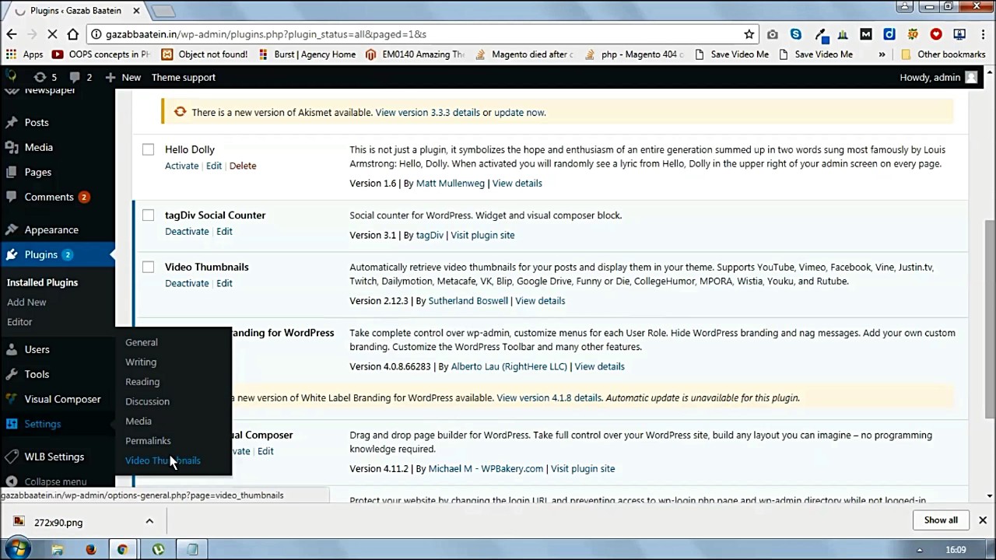Open the Chrome three-dot menu
This screenshot has width=996, height=560.
[x=983, y=34]
